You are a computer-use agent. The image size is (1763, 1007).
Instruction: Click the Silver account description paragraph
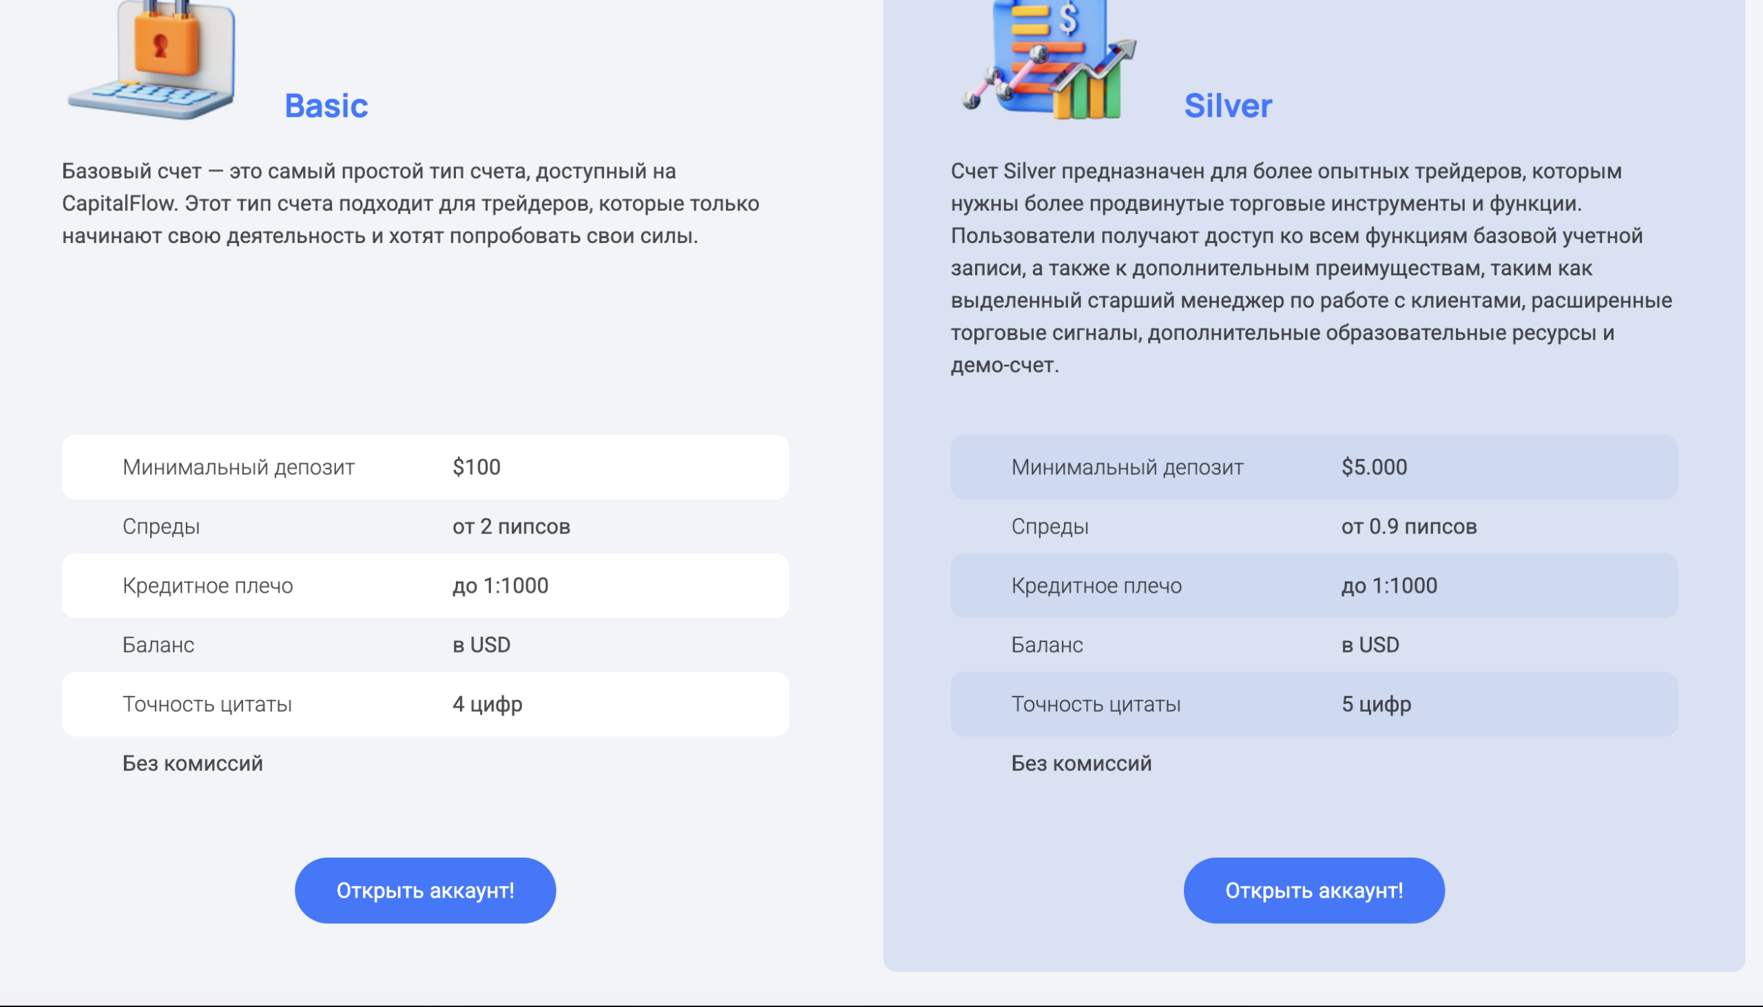1311,268
